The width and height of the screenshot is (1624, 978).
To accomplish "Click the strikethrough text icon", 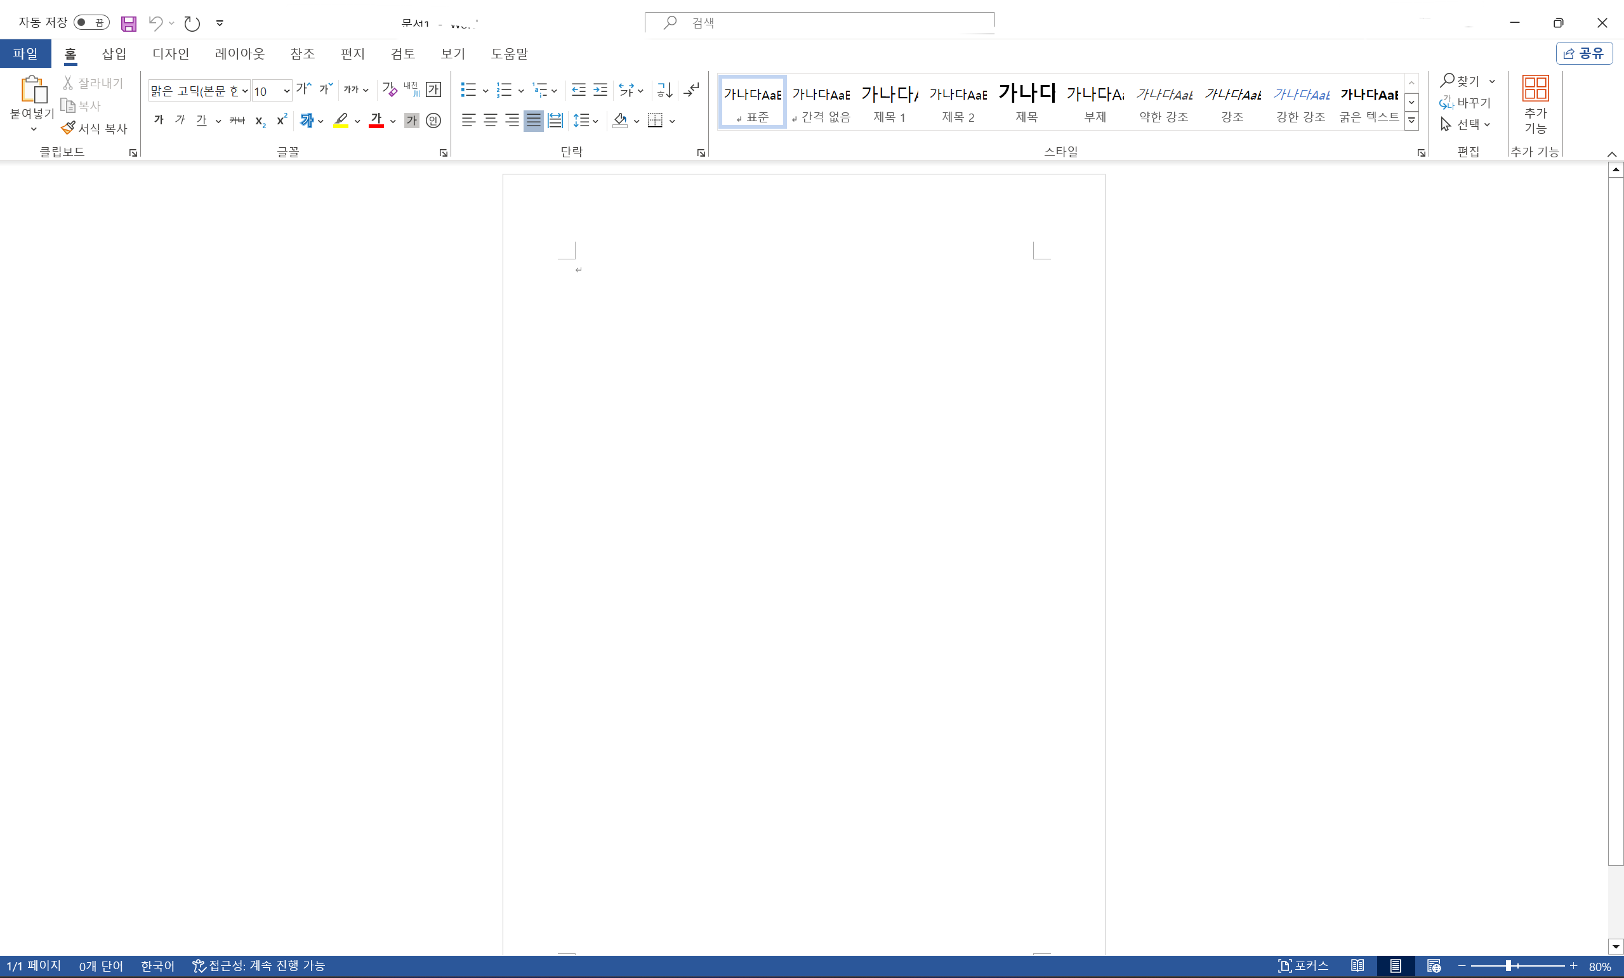I will click(237, 121).
